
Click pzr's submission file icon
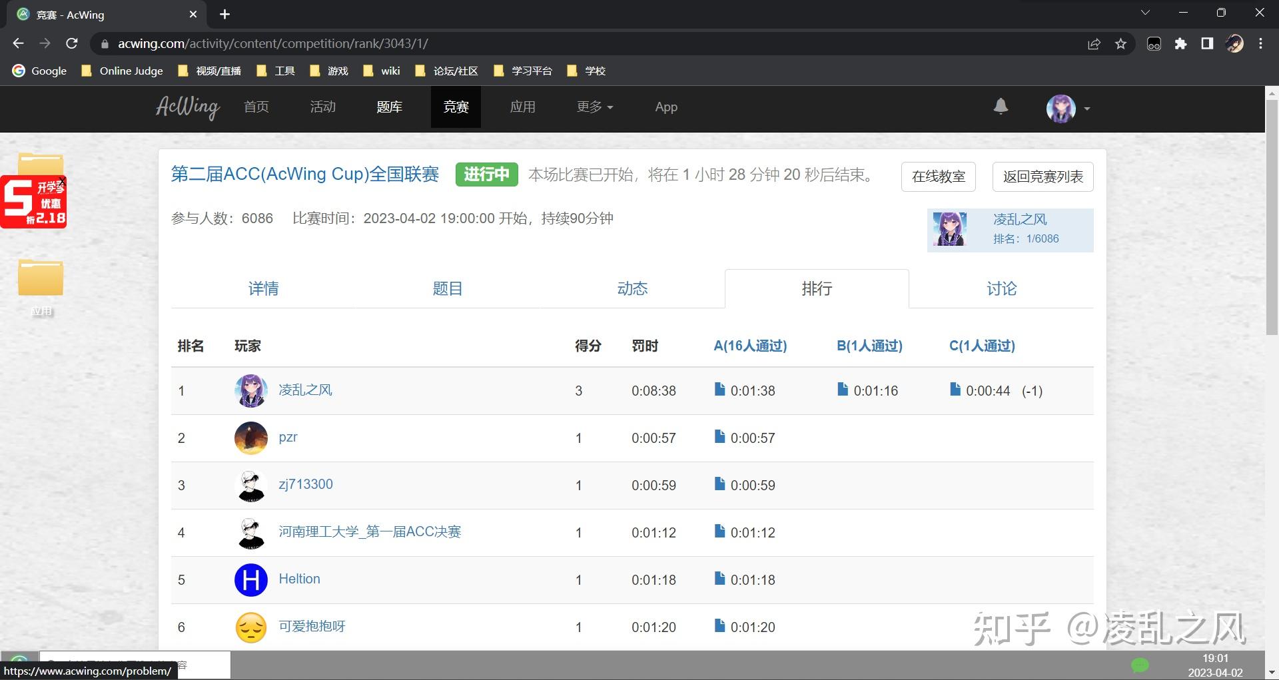click(x=719, y=438)
